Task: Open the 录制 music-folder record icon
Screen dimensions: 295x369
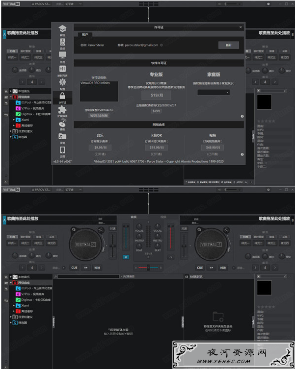Action: pos(62,137)
